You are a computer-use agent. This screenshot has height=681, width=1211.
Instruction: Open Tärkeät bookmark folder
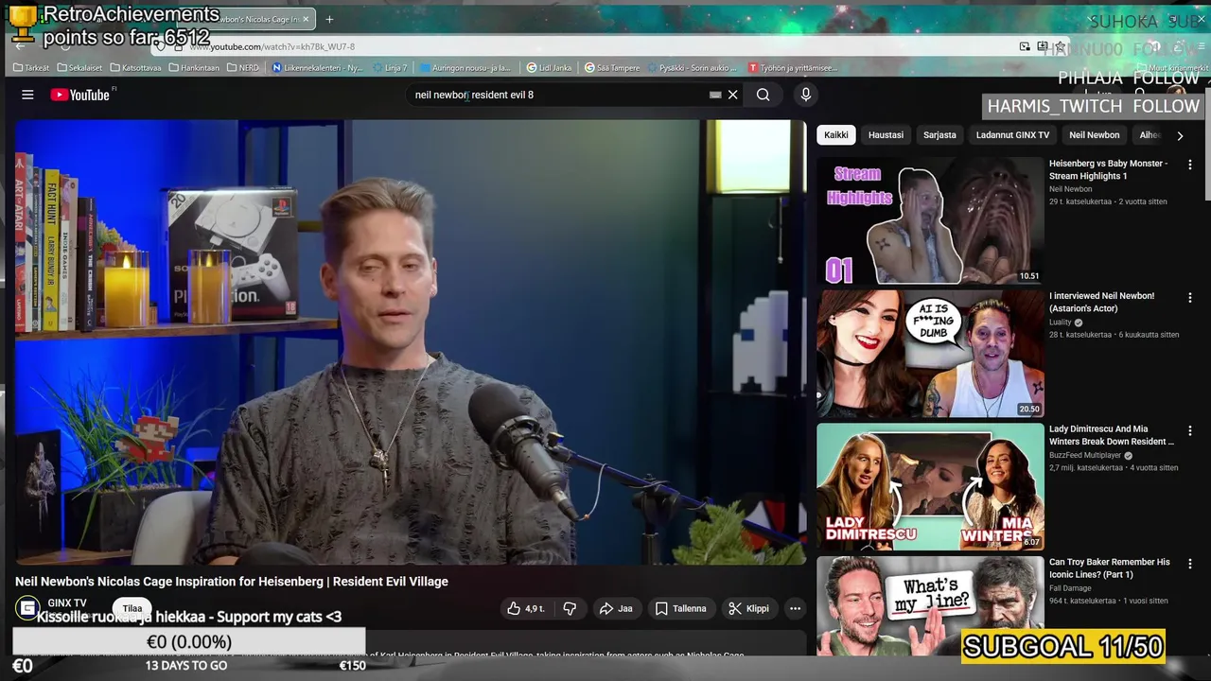(31, 68)
